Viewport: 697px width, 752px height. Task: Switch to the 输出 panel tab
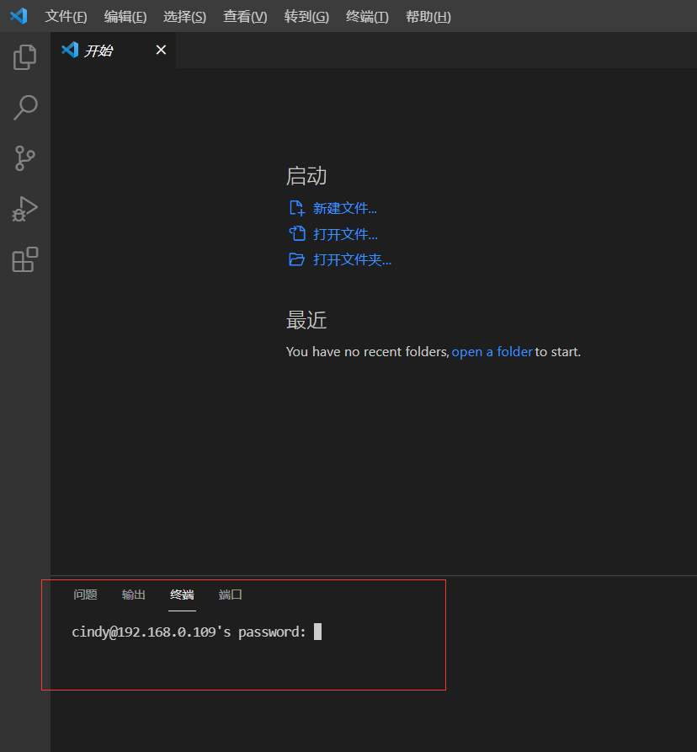pyautogui.click(x=133, y=595)
